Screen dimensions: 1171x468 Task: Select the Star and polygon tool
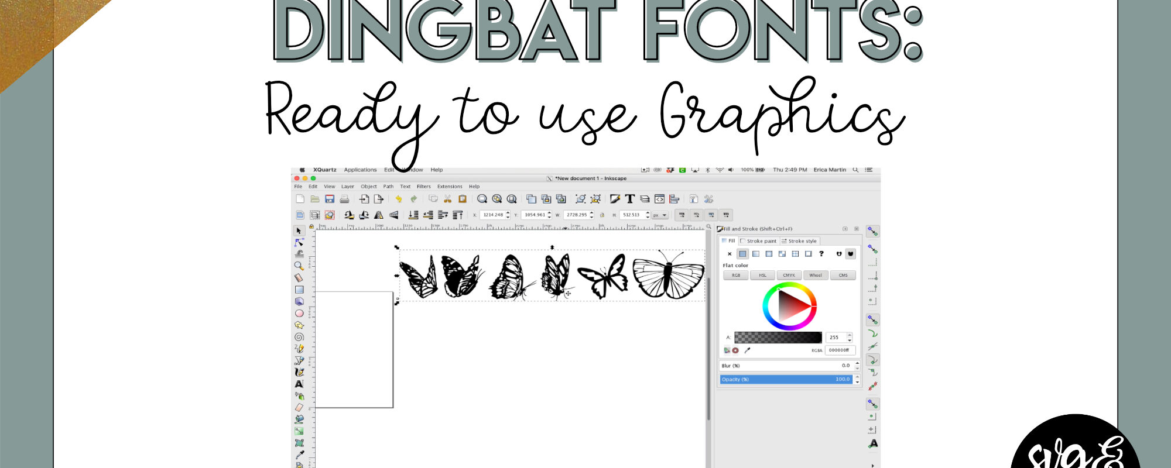pyautogui.click(x=299, y=325)
